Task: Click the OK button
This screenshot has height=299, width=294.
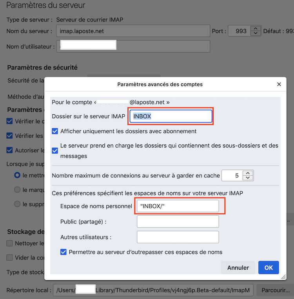Action: point(269,268)
